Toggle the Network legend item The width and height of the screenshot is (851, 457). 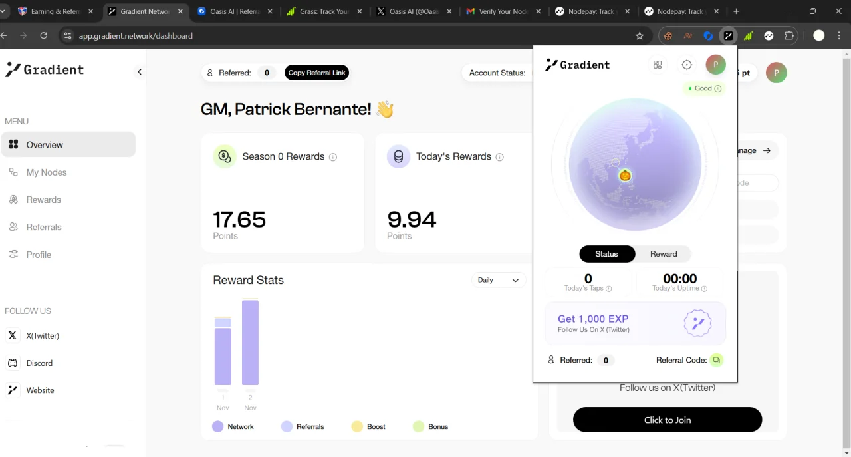(x=233, y=426)
